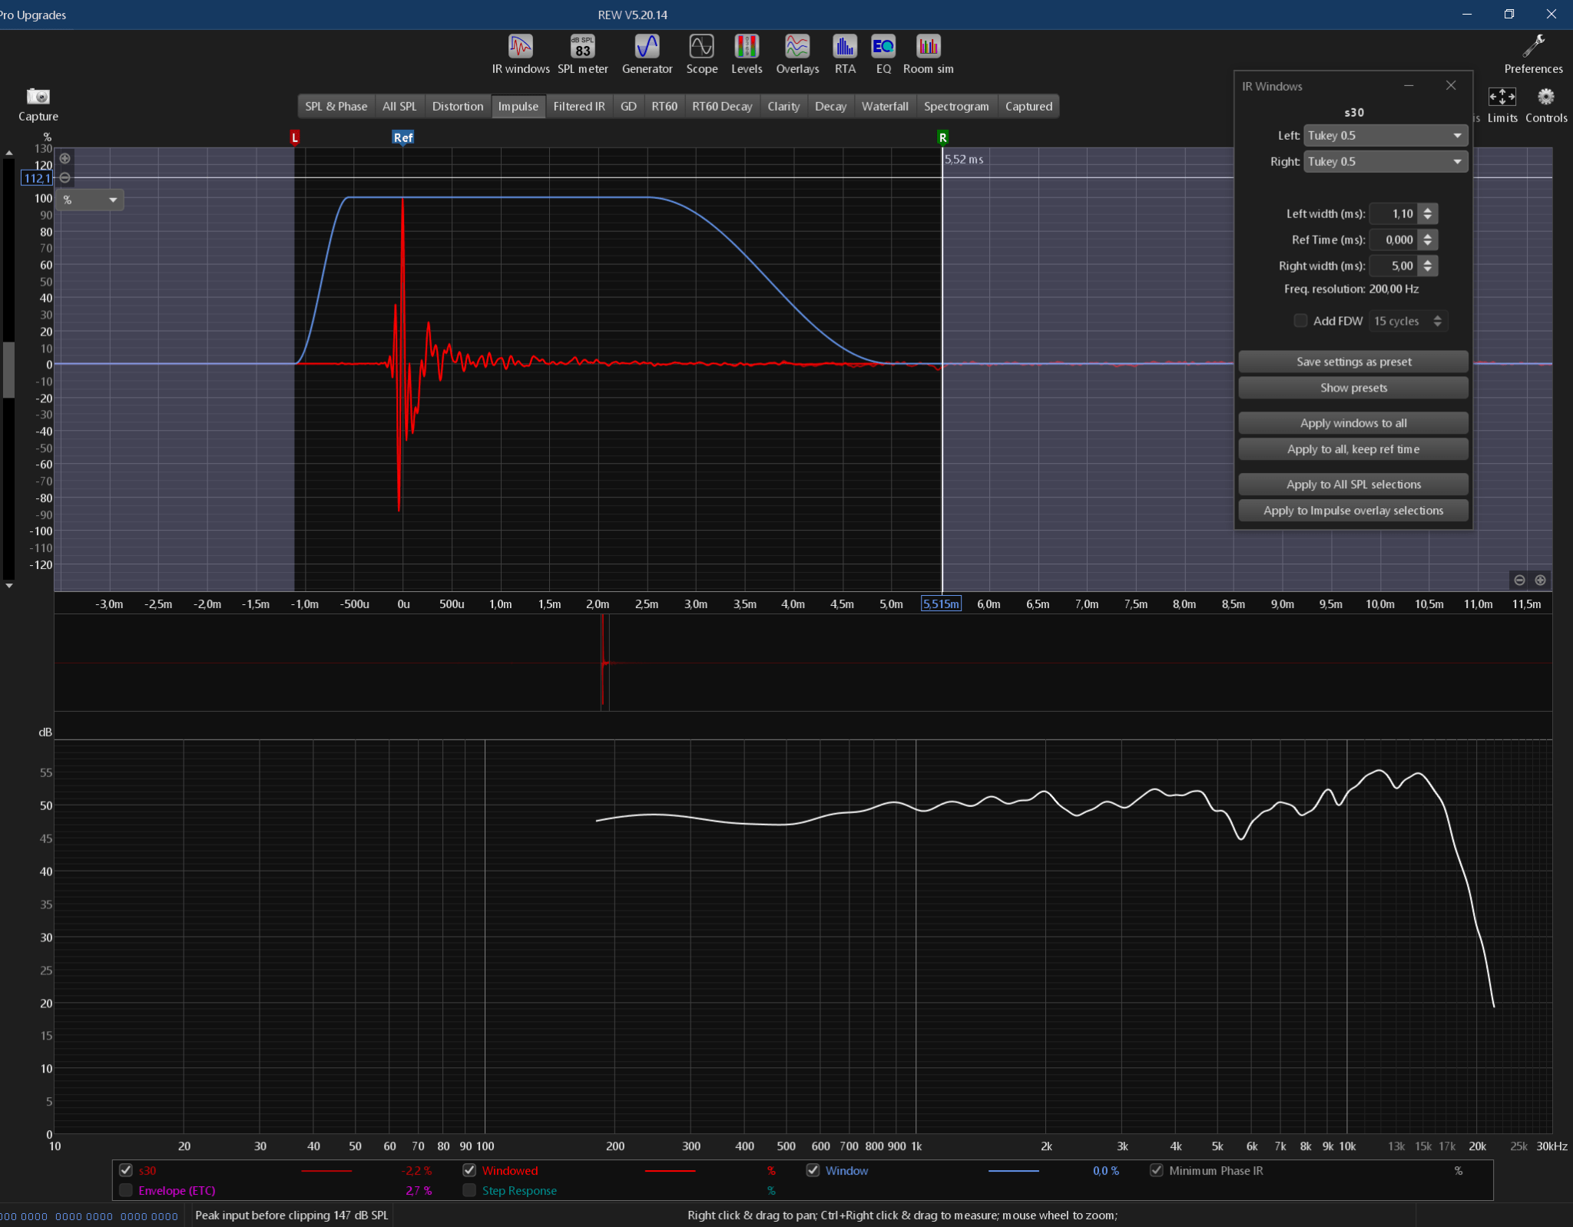
Task: Open the SPL meter
Action: click(x=582, y=54)
